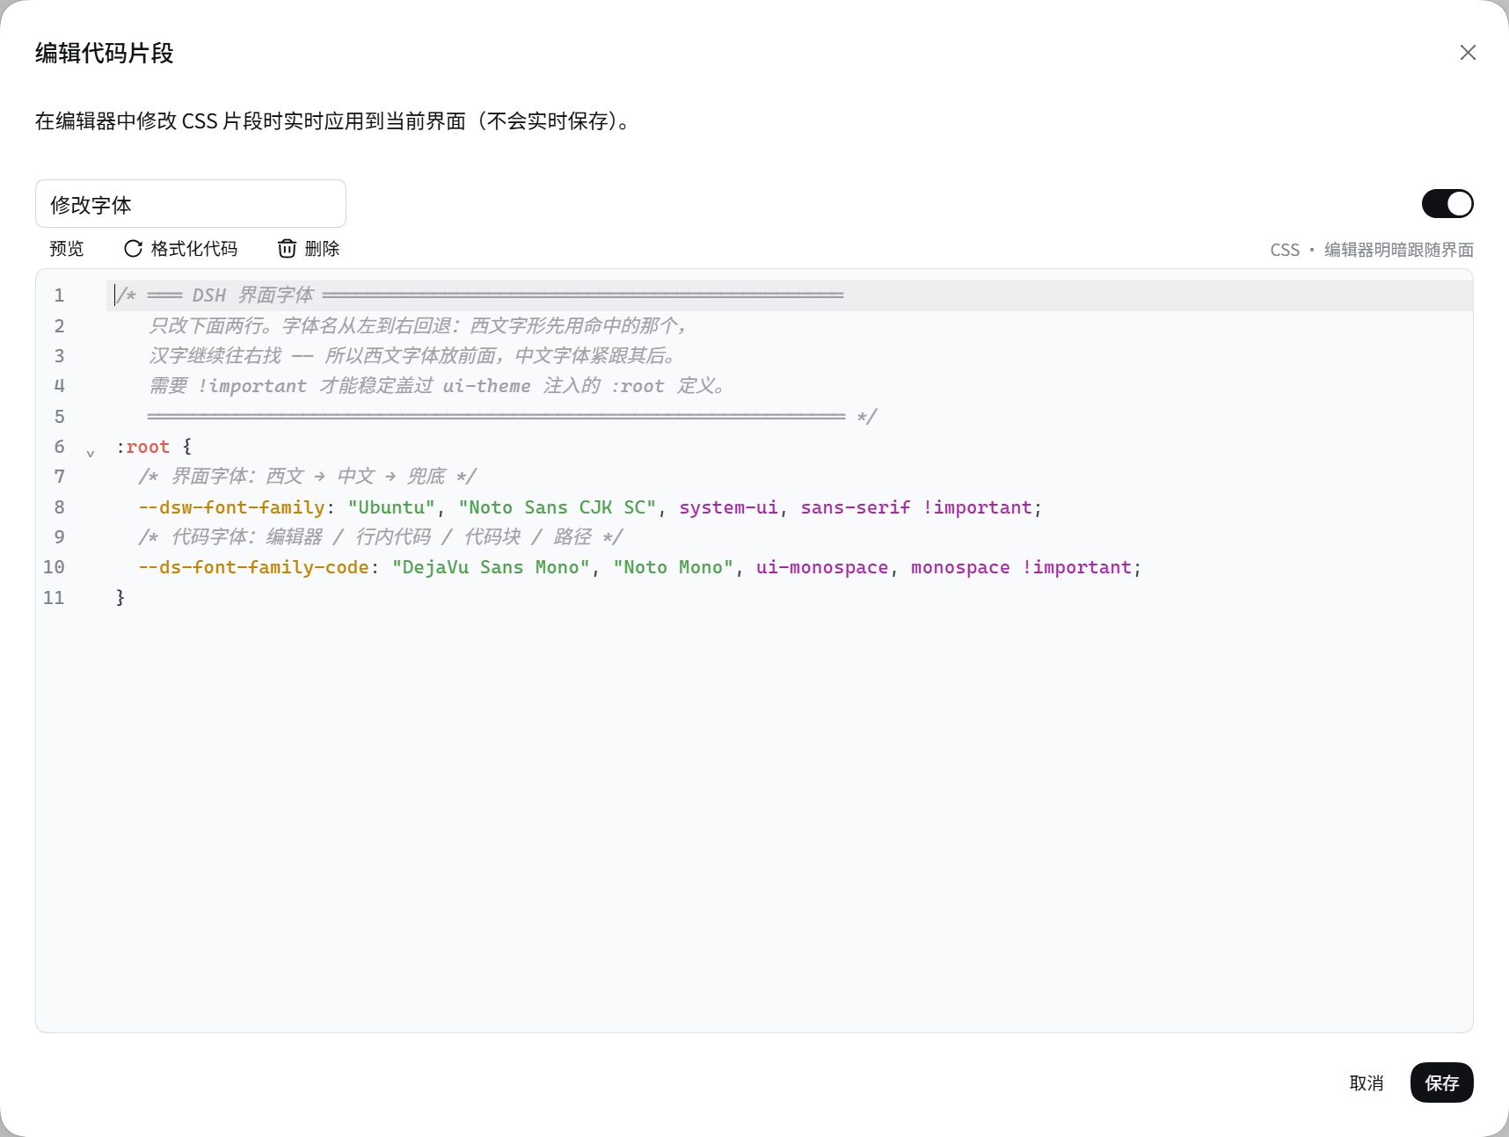Screen dimensions: 1509x1137
Task: Click the CSS・编辑器明暗跟随界面 label
Action: [1372, 250]
